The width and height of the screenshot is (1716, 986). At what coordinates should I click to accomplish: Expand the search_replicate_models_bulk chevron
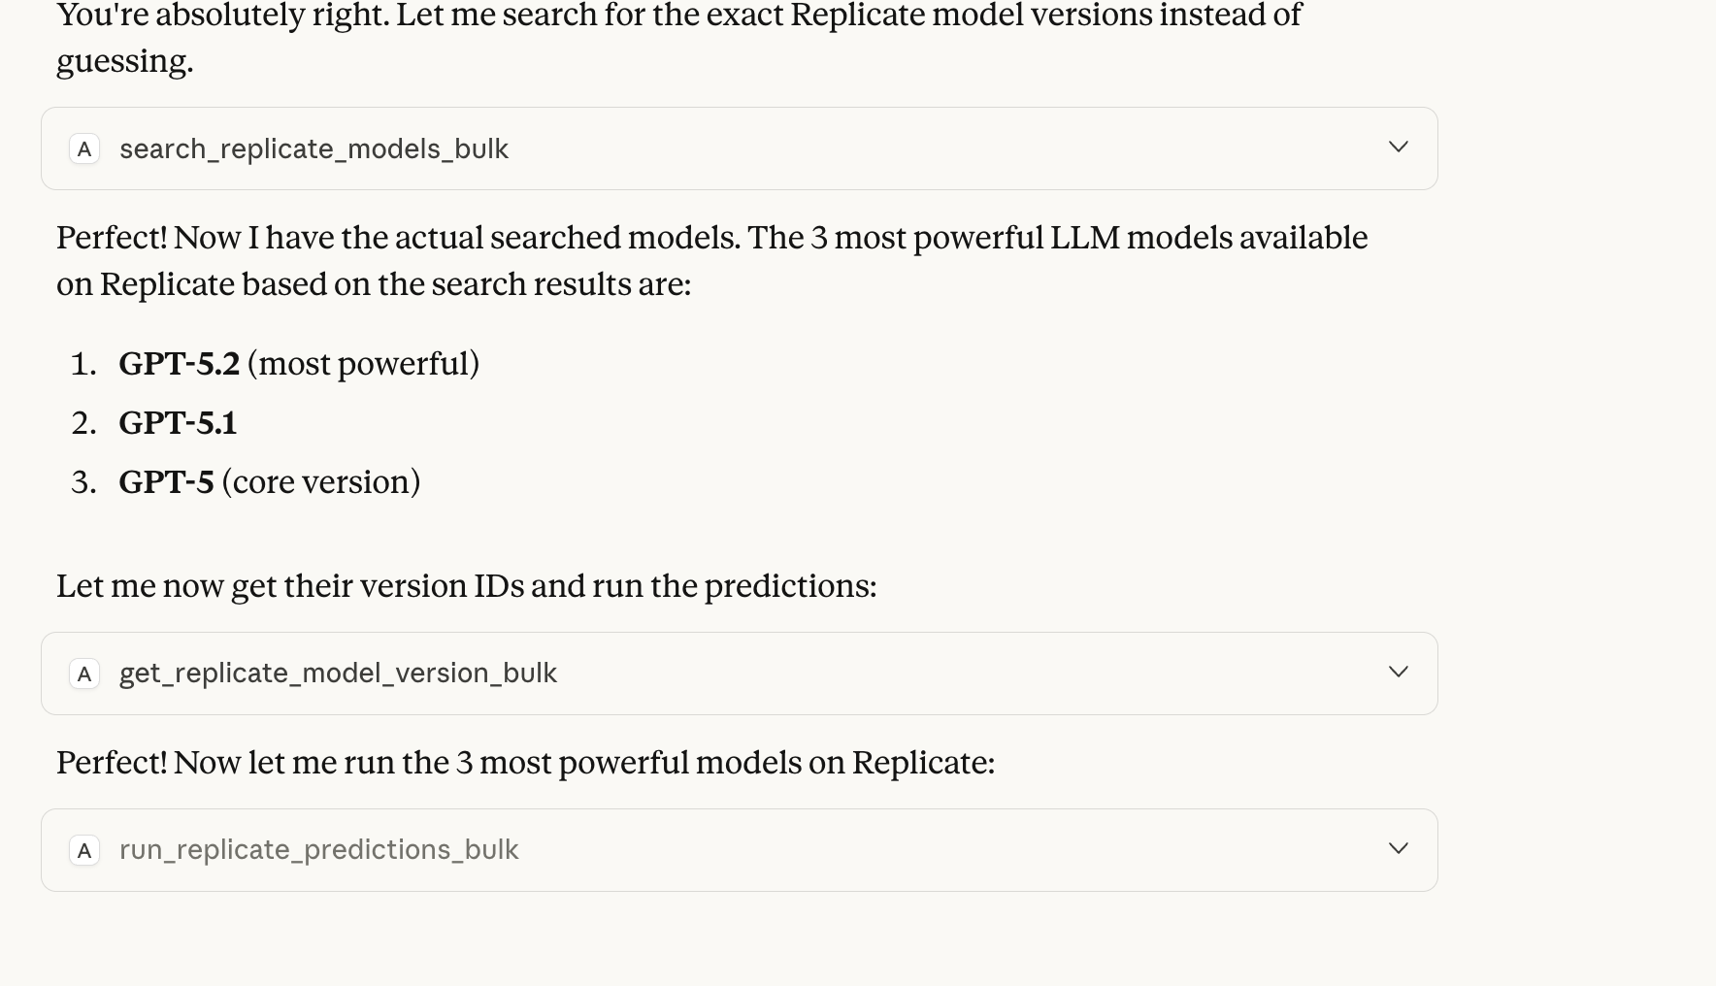[1398, 148]
